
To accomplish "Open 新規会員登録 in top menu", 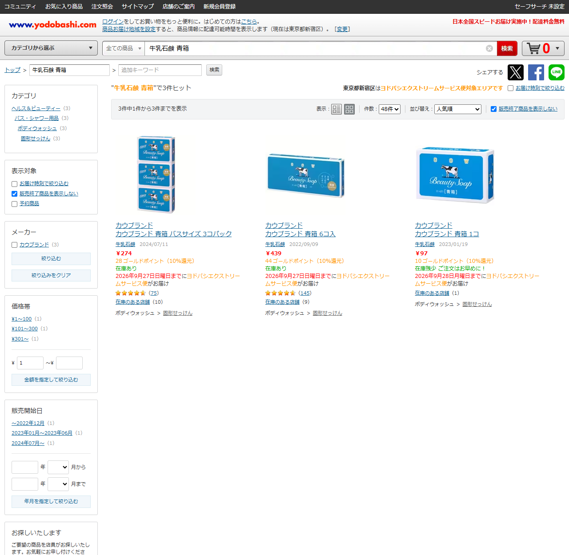I will coord(220,7).
